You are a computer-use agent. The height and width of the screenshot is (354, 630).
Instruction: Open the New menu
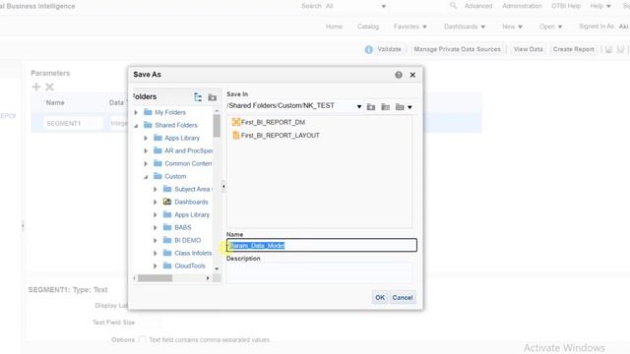pos(512,27)
